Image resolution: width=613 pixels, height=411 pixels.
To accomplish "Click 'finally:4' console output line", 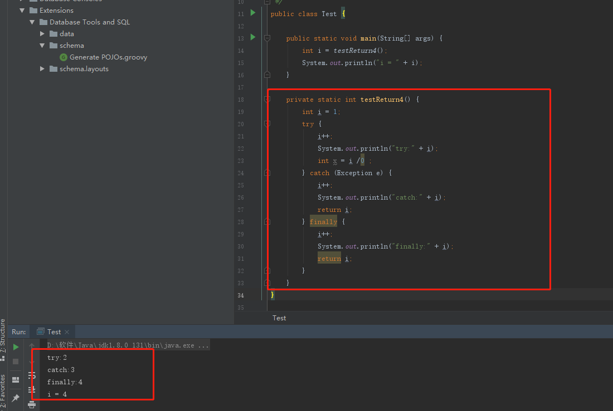I will tap(65, 382).
